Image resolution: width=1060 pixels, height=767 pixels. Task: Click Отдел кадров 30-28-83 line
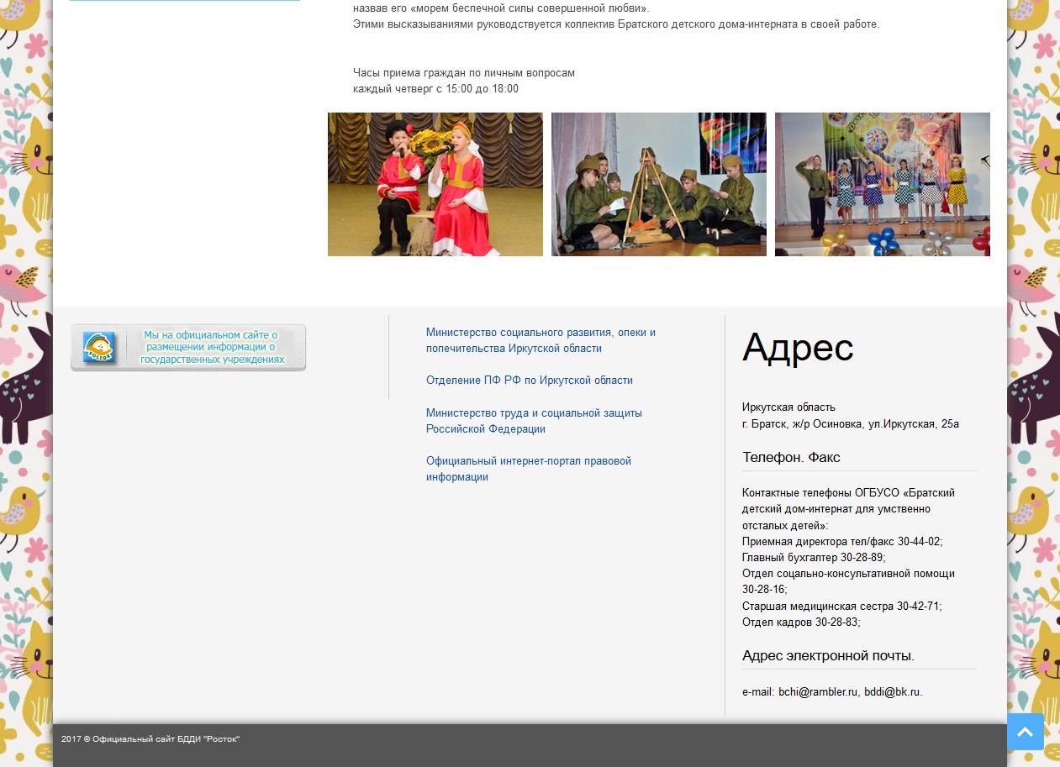click(x=801, y=623)
